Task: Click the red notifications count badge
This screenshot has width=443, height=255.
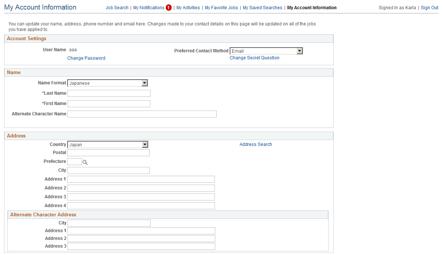Action: 169,7
